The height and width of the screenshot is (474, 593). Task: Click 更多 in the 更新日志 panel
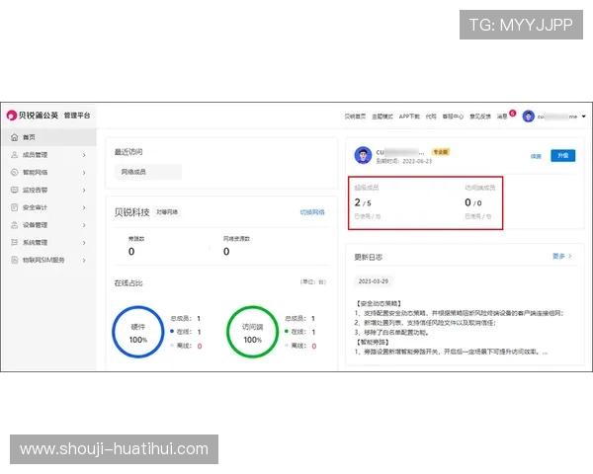558,256
